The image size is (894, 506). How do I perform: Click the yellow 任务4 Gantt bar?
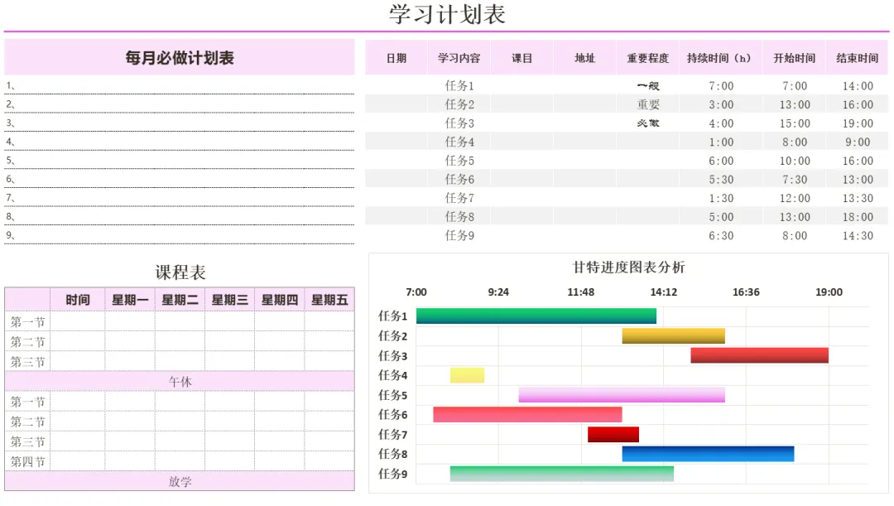coord(467,375)
